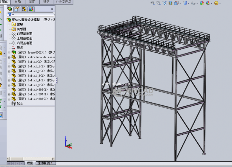Viewport: 232px width, 167px height.
Task: Activate the Zoom to Area tool
Action: click(x=158, y=3)
